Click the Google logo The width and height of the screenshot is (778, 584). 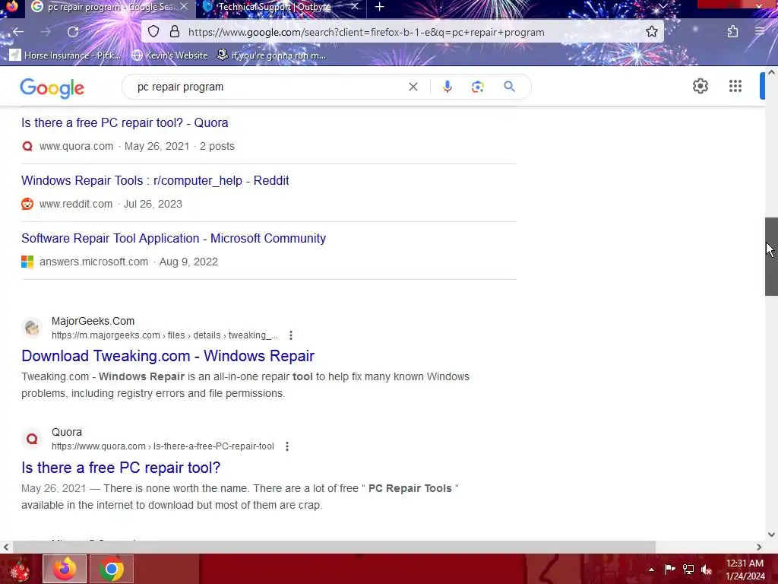click(x=52, y=88)
